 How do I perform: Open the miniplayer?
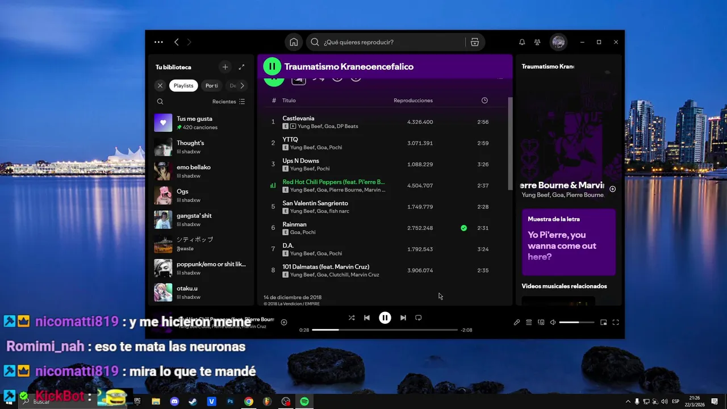click(x=603, y=322)
